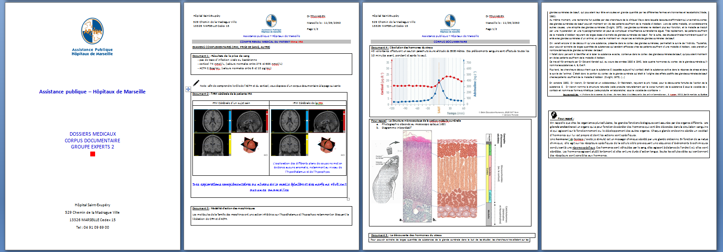Click the 'GROUPE EXPERTS 2' text on cover
Viewport: 723px width, 252px height.
pyautogui.click(x=92, y=147)
